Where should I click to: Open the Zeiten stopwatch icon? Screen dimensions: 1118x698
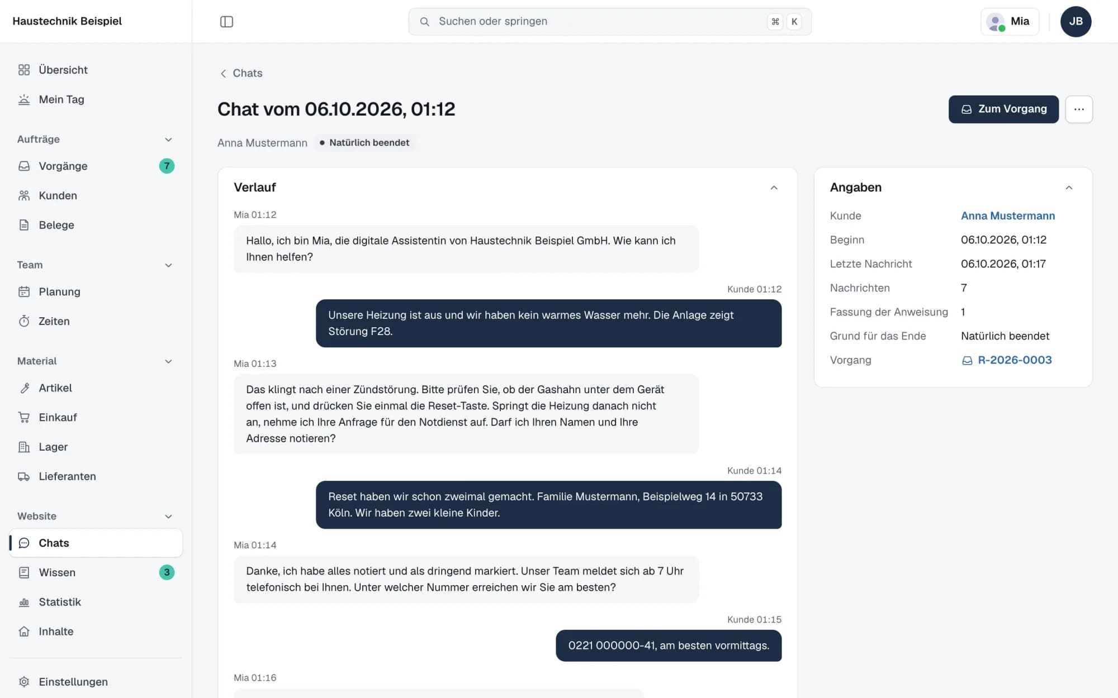point(24,321)
